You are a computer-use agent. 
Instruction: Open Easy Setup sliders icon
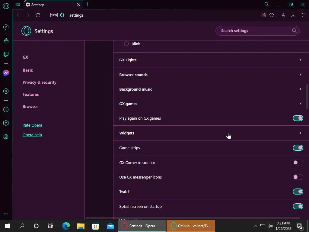[x=303, y=15]
